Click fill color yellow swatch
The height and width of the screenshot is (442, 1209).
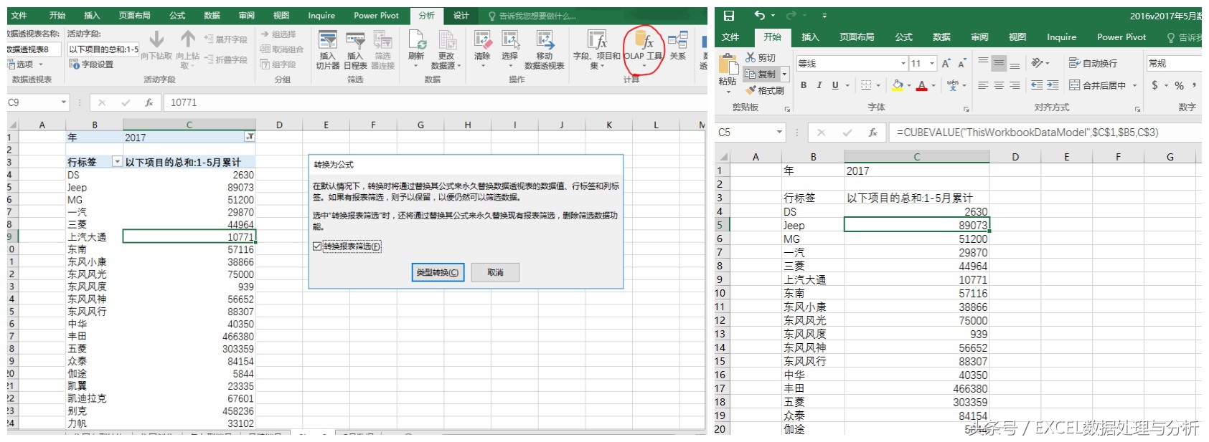pyautogui.click(x=898, y=85)
